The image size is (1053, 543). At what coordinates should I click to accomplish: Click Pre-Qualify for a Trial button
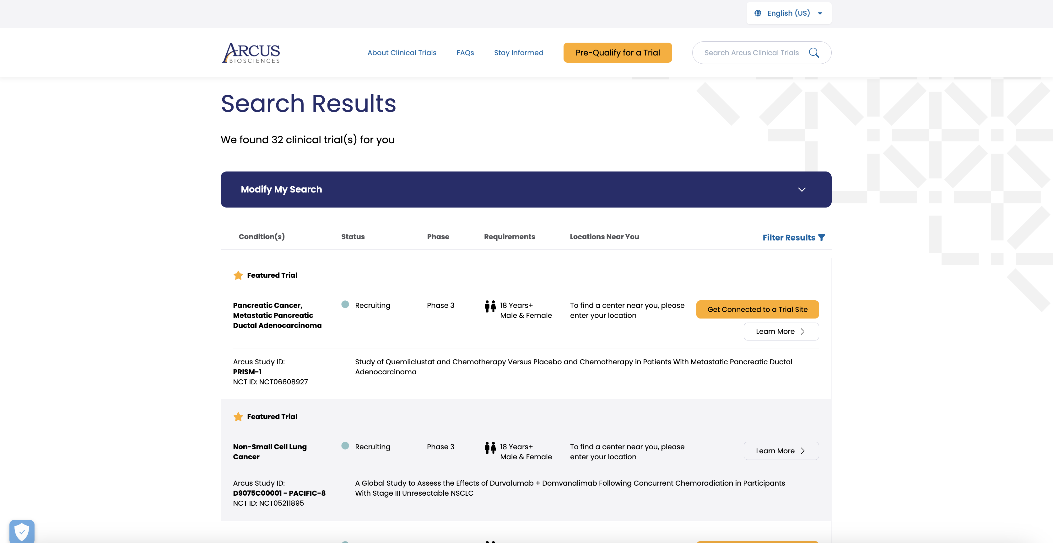(x=617, y=53)
